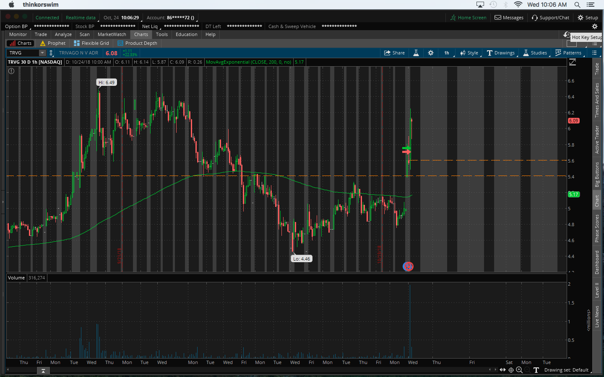Image resolution: width=604 pixels, height=377 pixels.
Task: Open the 1h time frame selector
Action: point(447,53)
